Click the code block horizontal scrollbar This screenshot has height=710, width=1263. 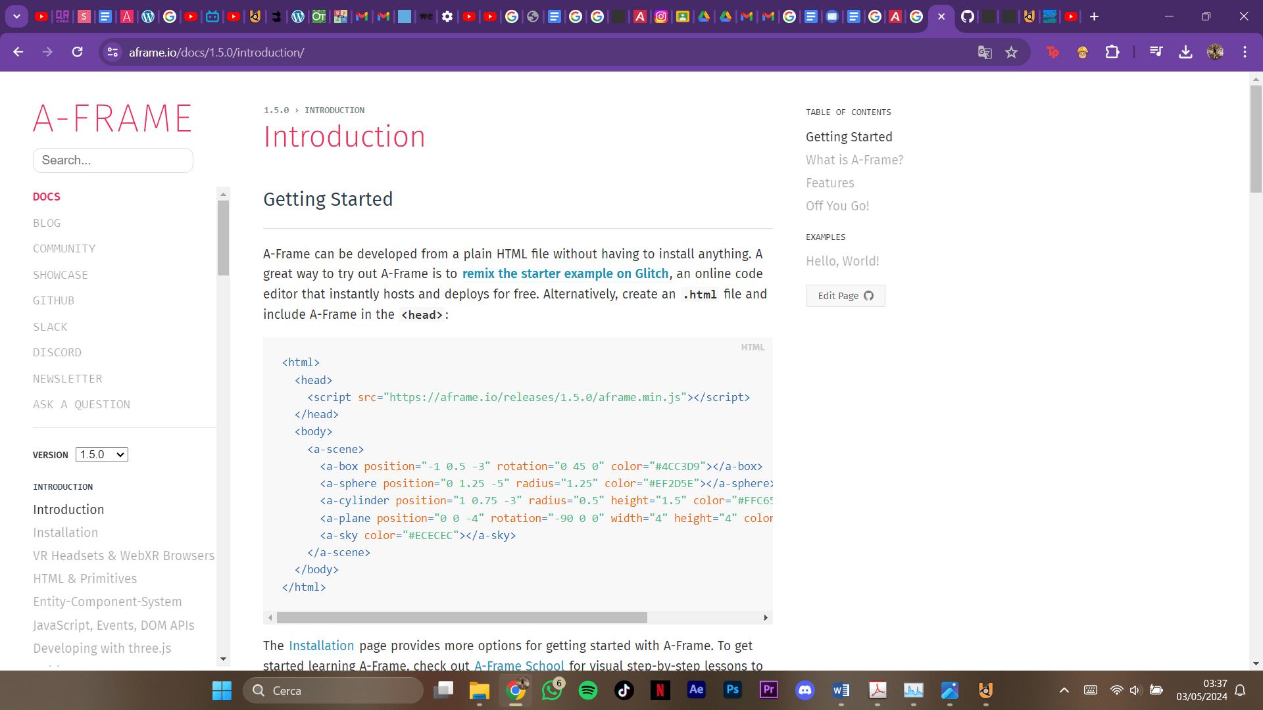(461, 617)
